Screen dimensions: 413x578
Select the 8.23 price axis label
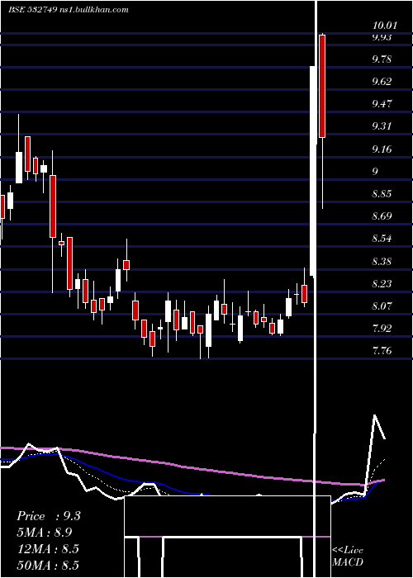click(382, 283)
